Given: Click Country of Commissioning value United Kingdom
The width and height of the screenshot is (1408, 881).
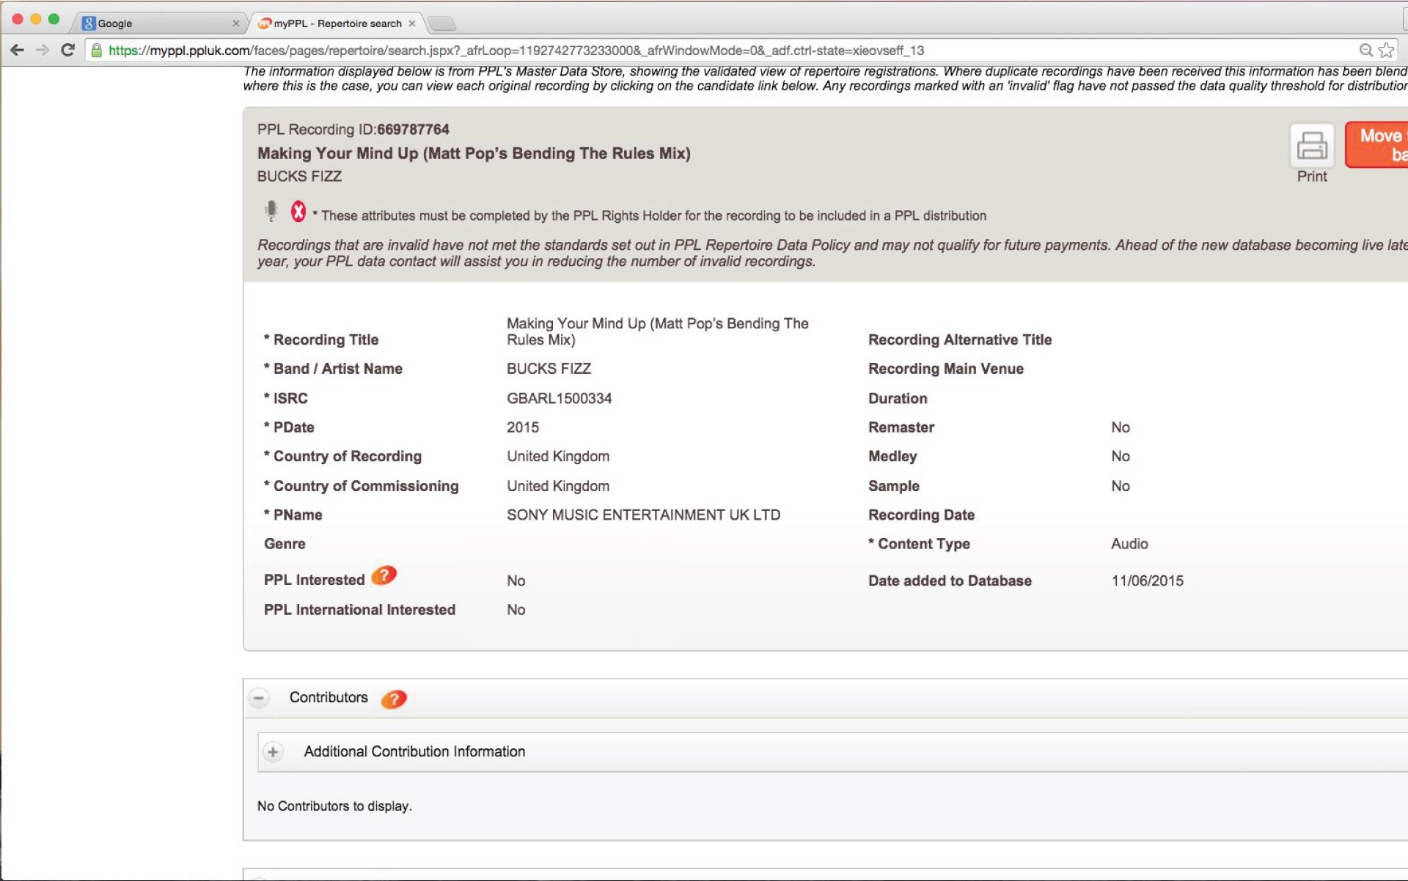Looking at the screenshot, I should [x=558, y=486].
